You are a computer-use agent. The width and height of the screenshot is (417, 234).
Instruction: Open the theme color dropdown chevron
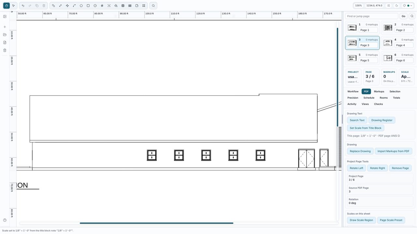(411, 6)
